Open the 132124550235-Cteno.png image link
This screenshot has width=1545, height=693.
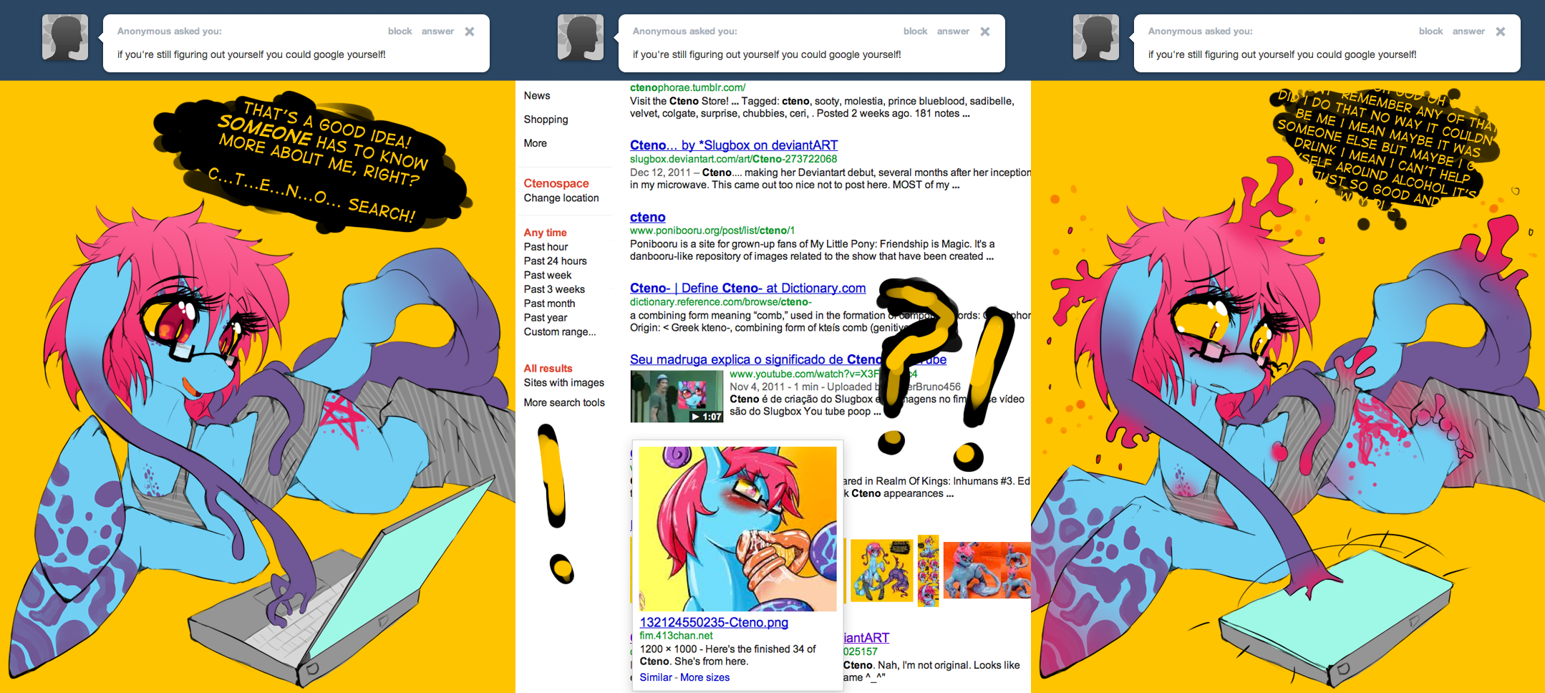pos(714,623)
